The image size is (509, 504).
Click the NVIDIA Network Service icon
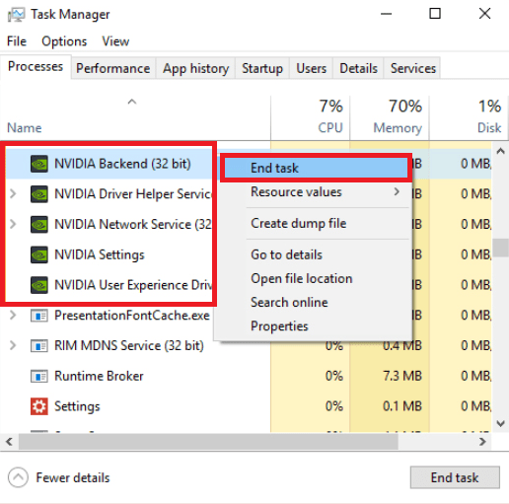click(39, 224)
